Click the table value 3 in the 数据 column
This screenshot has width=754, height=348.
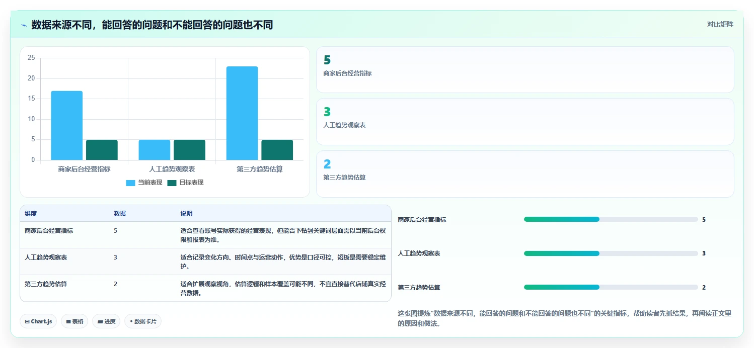click(x=115, y=257)
